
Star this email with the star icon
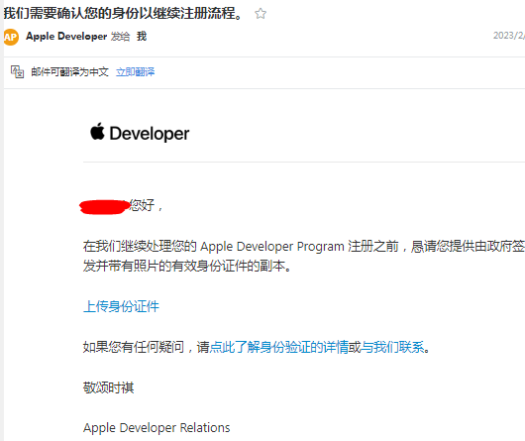261,14
